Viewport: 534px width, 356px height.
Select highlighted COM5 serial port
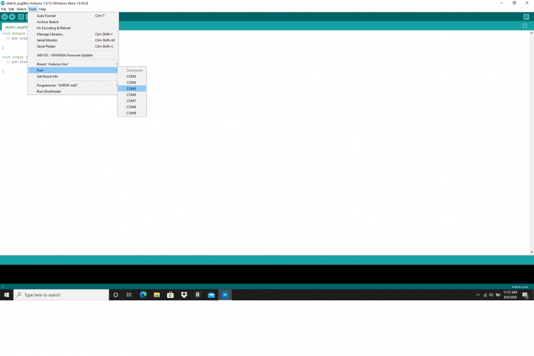[132, 89]
